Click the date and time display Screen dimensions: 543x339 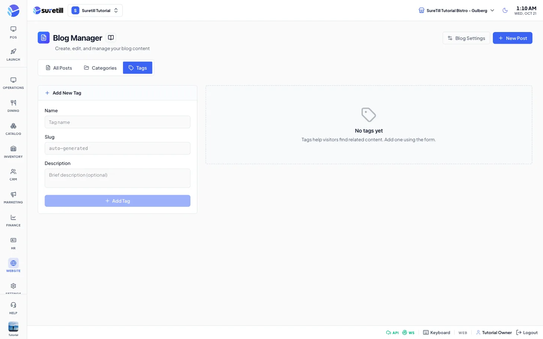(x=526, y=11)
